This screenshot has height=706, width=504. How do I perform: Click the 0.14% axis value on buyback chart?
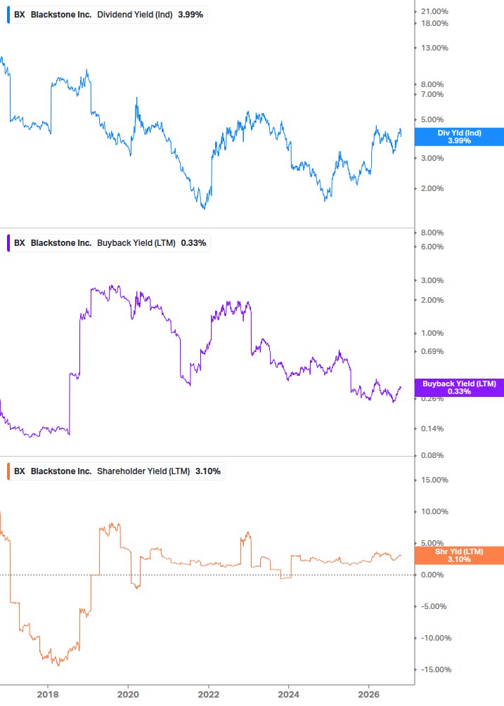point(432,429)
